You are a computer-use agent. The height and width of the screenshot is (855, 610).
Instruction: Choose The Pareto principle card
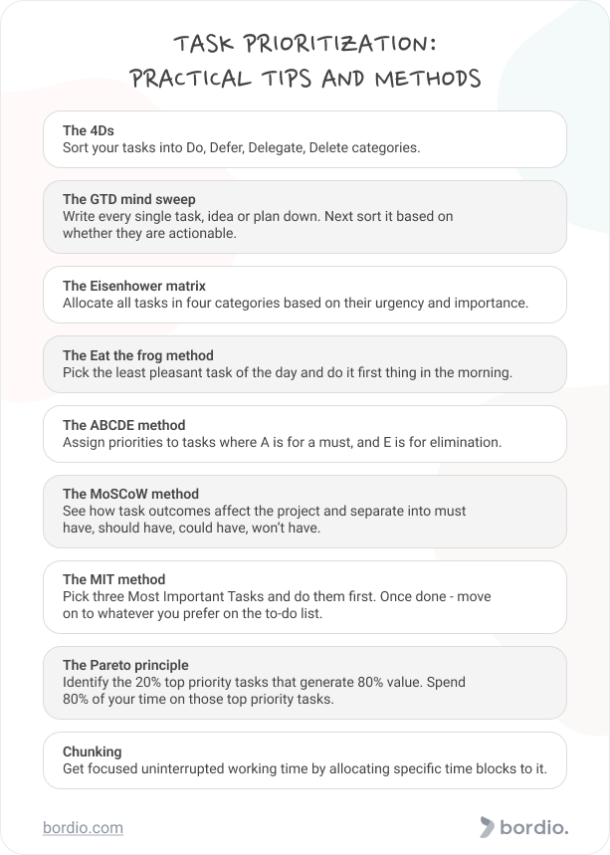pyautogui.click(x=305, y=683)
